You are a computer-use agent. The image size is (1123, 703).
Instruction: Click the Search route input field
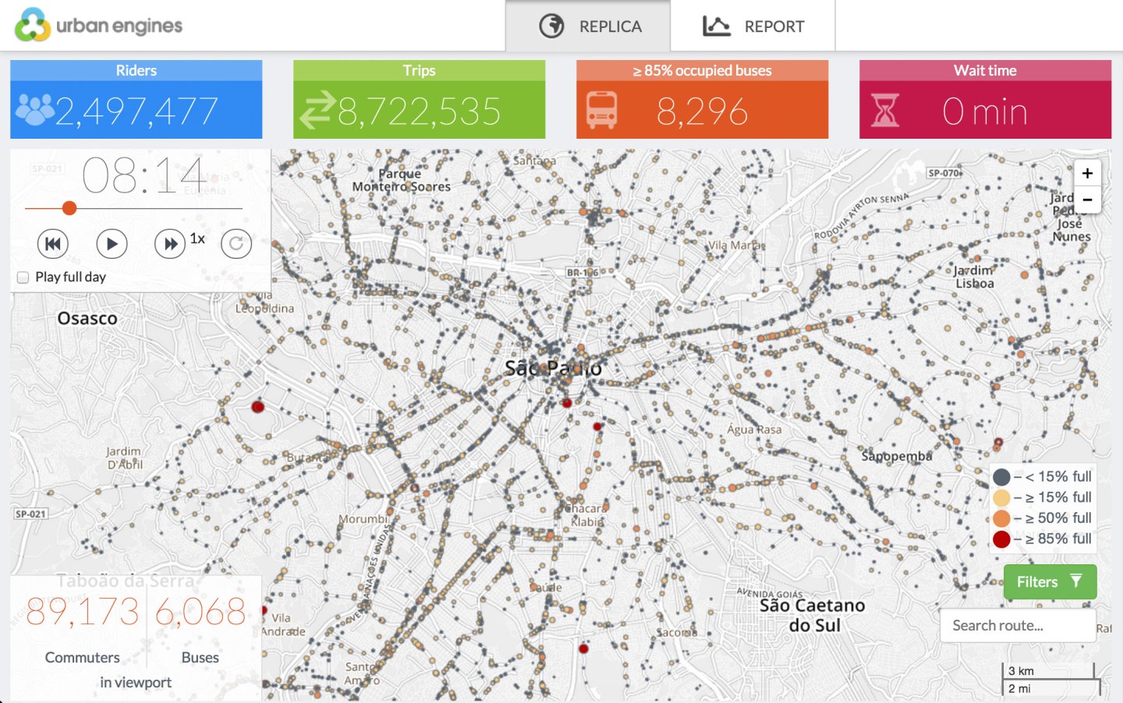(x=1017, y=626)
